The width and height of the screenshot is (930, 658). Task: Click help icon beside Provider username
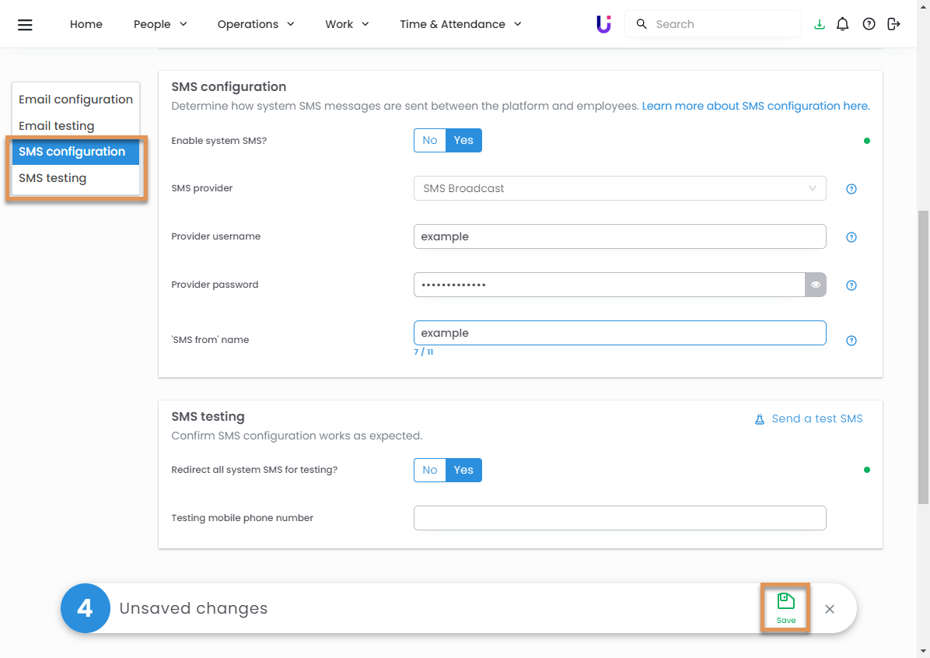coord(851,237)
